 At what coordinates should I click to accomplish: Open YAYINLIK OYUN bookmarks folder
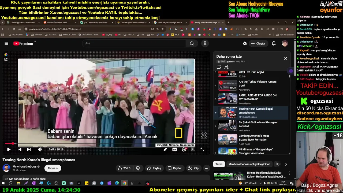68,35
